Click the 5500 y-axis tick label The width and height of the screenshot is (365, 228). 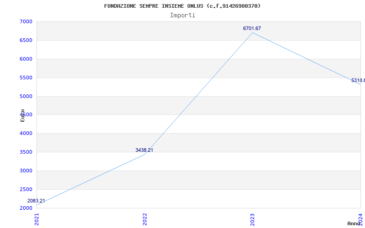[x=26, y=78]
